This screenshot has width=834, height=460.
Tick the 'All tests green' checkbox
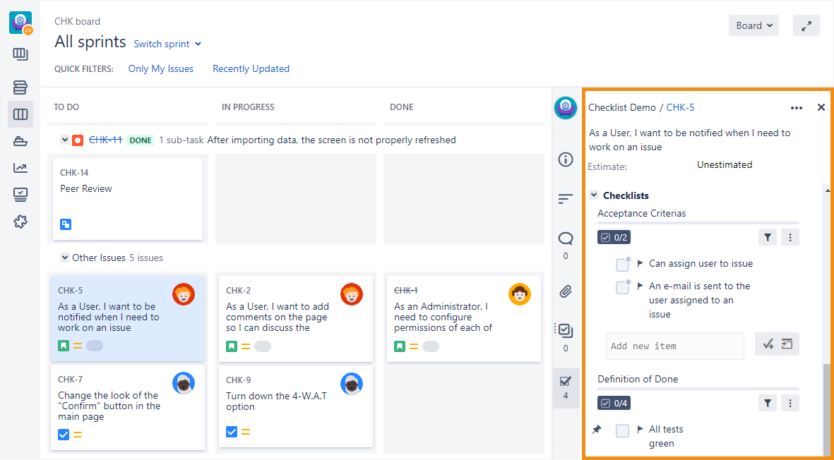(622, 430)
